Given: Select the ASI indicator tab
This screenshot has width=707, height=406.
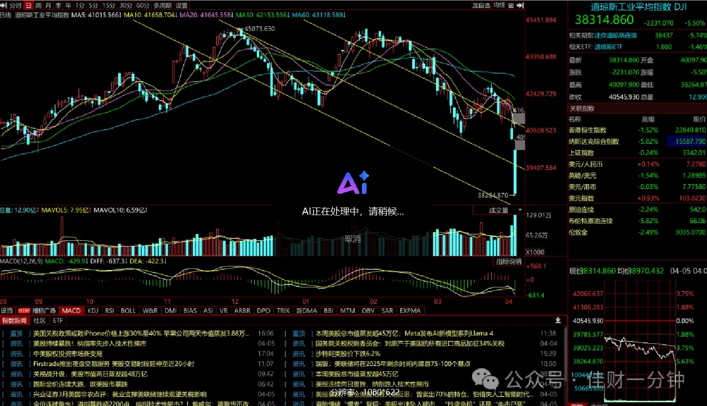Looking at the screenshot, I should coord(208,311).
